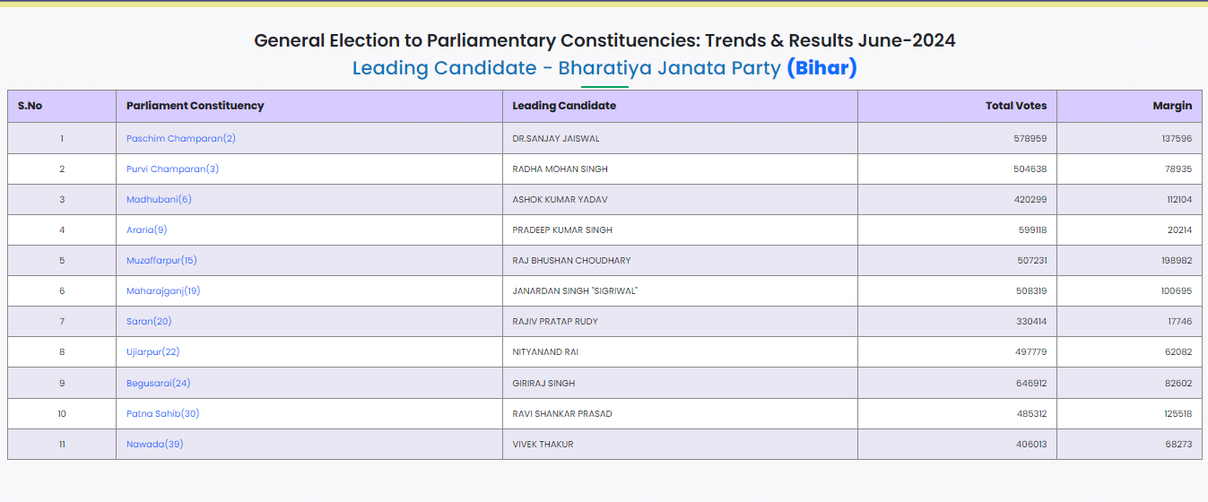Open the Paschim Champaran(2) constituency link

tap(180, 139)
